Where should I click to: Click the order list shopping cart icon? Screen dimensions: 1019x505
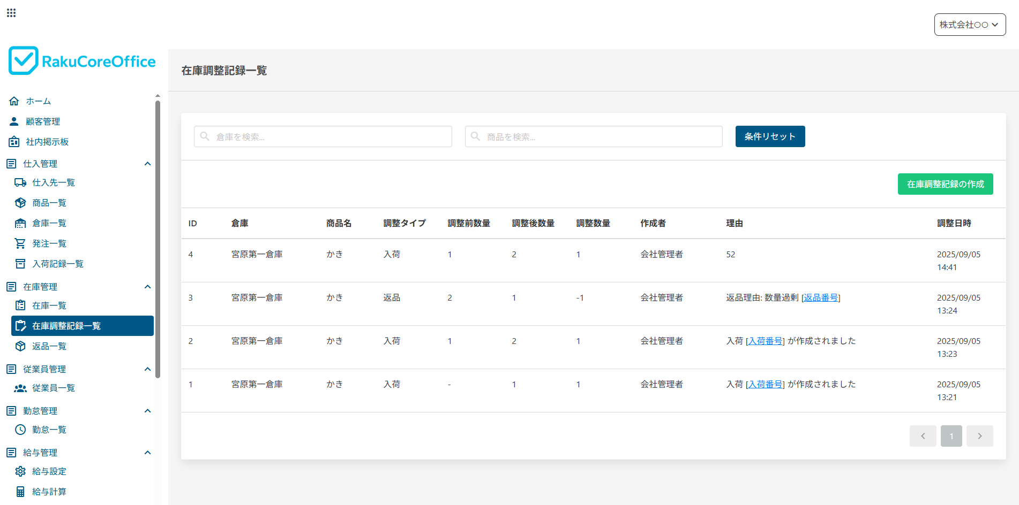[20, 243]
